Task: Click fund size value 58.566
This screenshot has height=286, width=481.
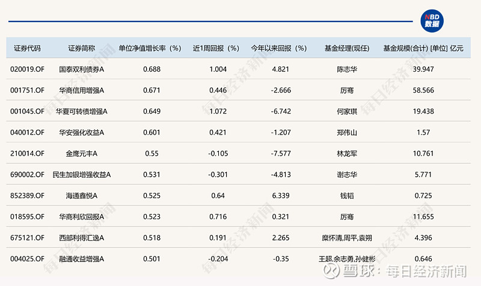Action: pyautogui.click(x=423, y=91)
